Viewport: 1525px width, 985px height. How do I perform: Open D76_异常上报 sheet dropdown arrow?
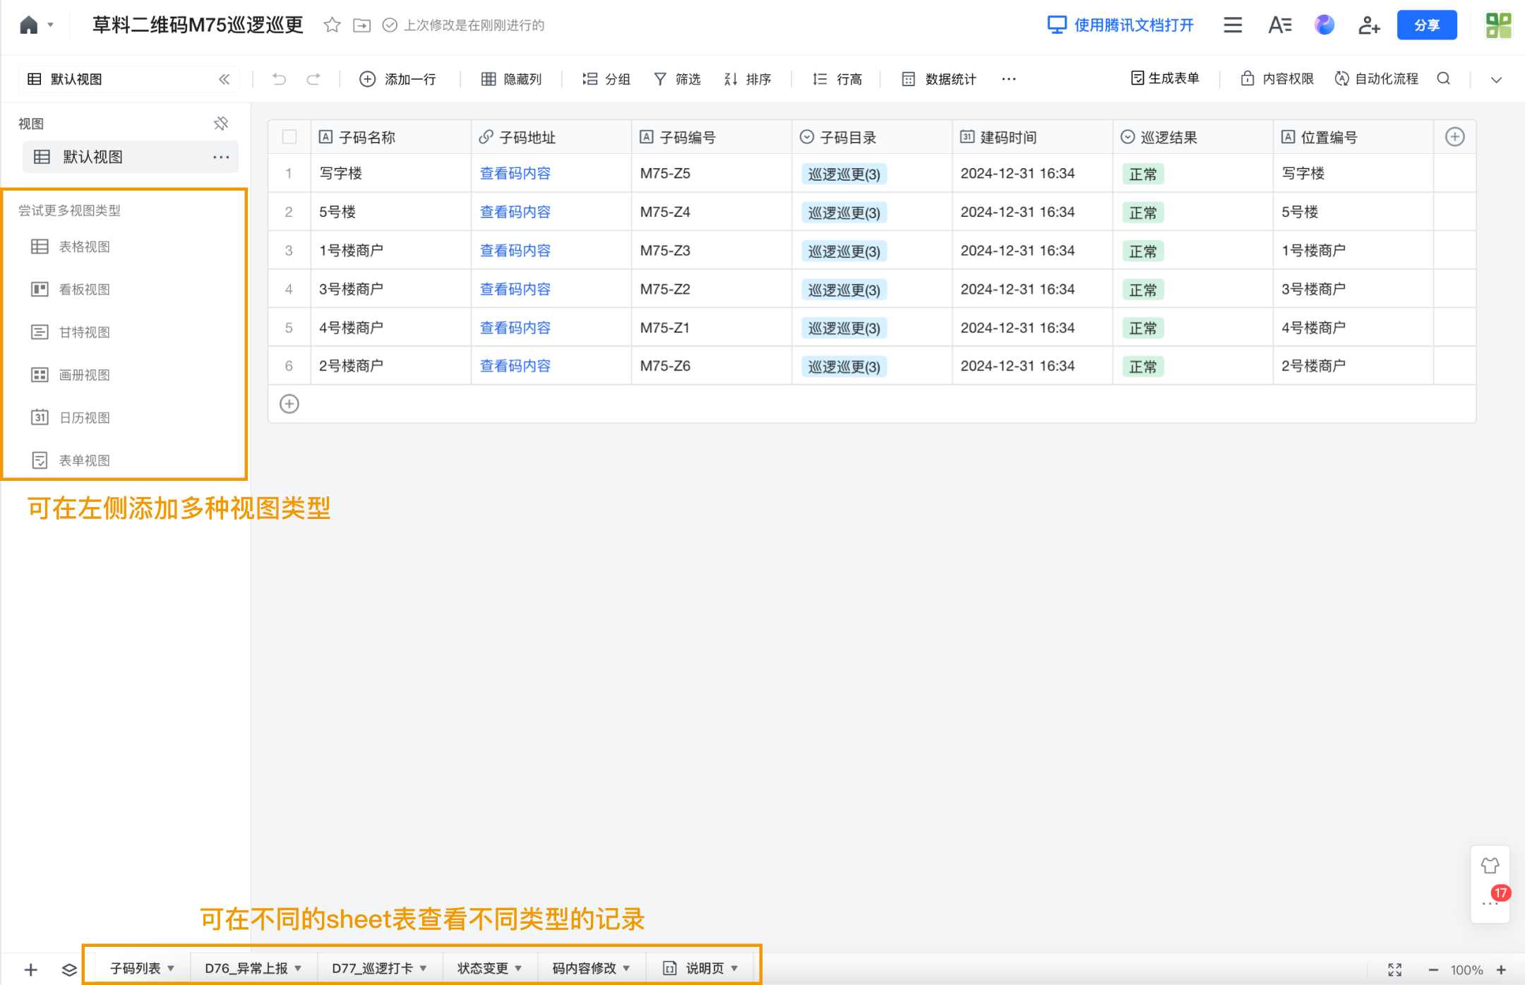tap(298, 968)
